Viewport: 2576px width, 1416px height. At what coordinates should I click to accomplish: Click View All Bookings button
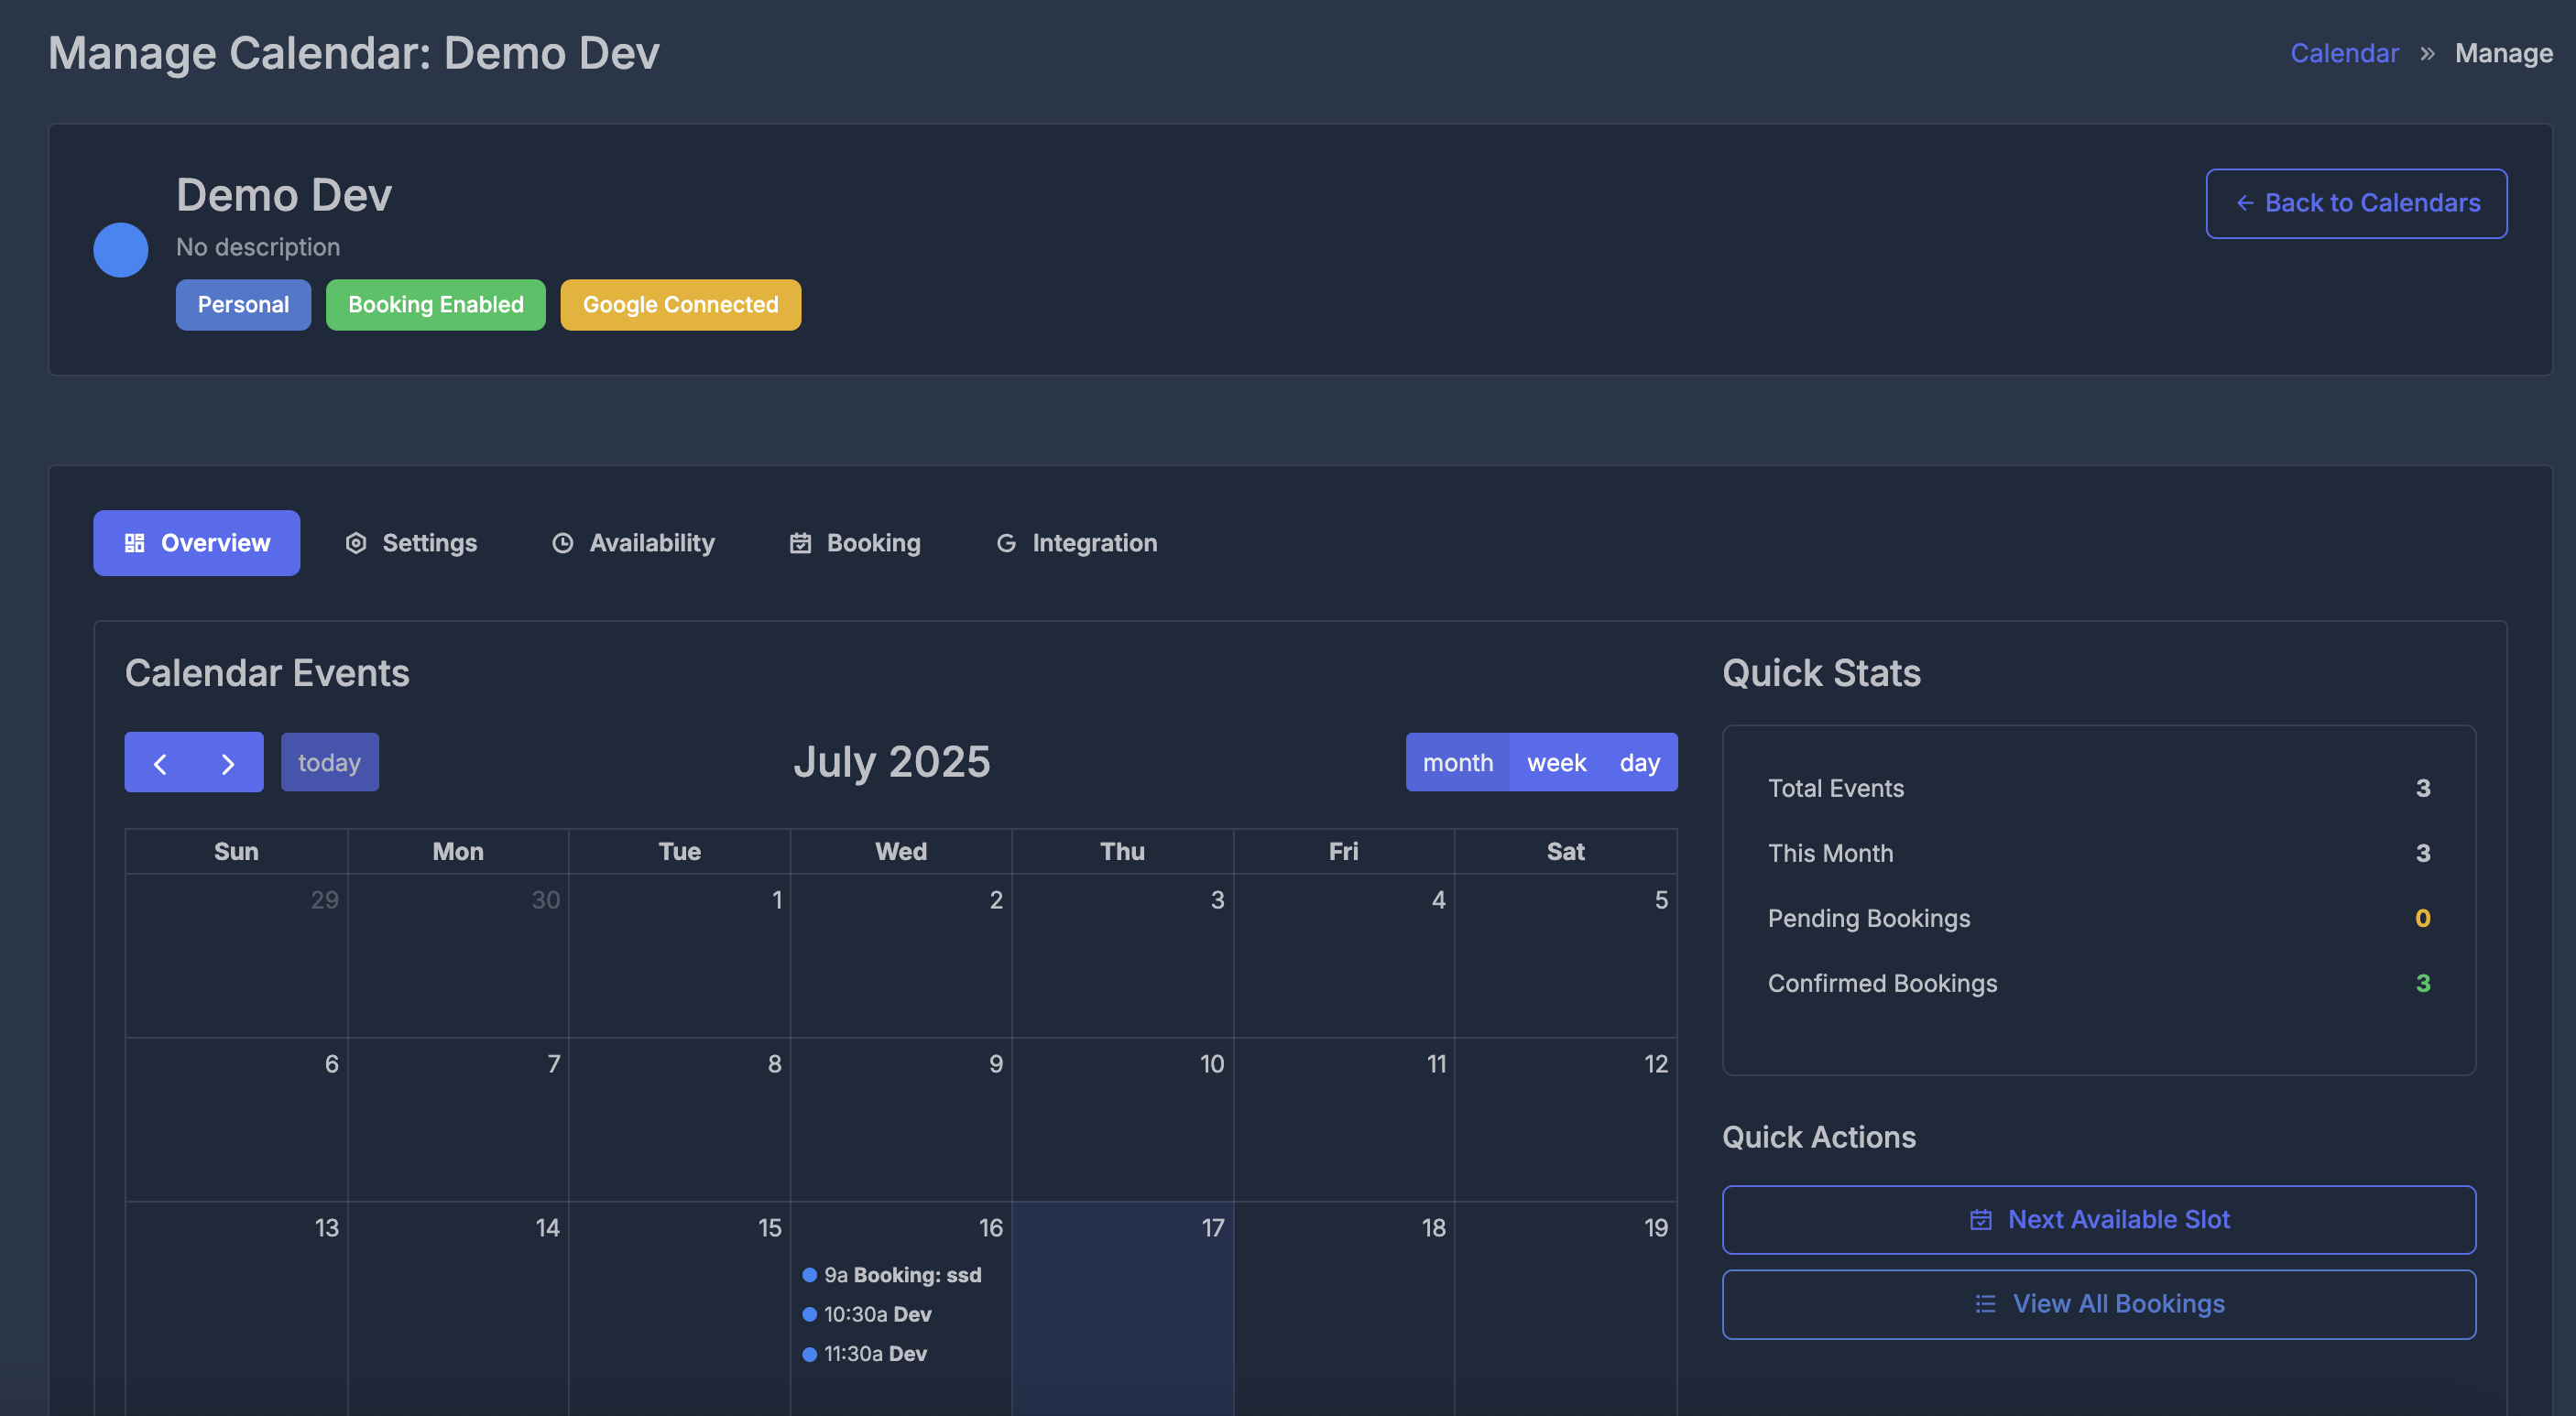coord(2099,1303)
